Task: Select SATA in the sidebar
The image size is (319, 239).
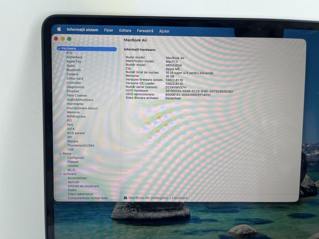Action: tap(71, 129)
